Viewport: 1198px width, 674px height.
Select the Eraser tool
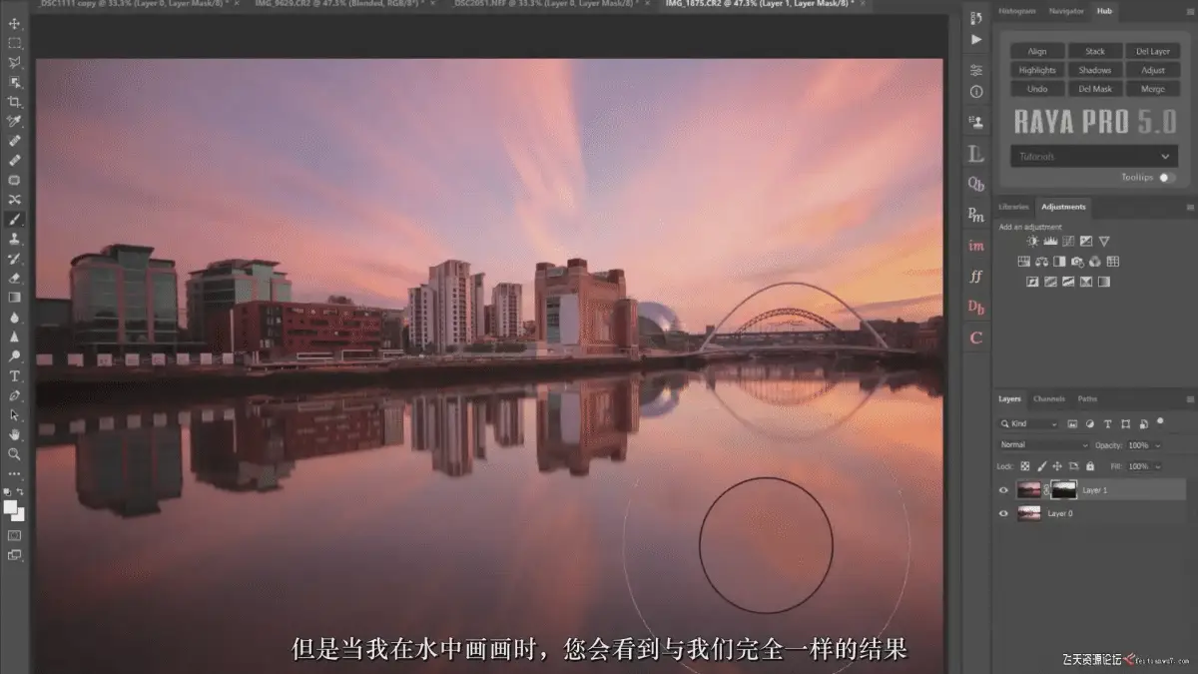pyautogui.click(x=15, y=278)
